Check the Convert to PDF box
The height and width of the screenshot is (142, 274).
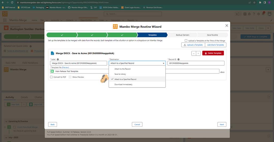[x=51, y=77]
